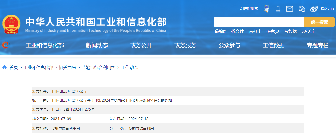Image resolution: width=336 pixels, height=139 pixels.
Task: Click the 找文件 quick link
Action: [238, 31]
